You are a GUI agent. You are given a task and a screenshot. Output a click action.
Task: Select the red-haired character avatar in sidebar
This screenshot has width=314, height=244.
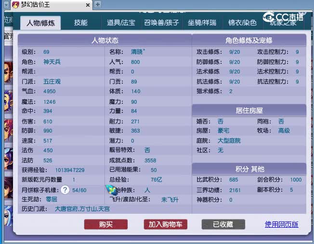point(8,130)
